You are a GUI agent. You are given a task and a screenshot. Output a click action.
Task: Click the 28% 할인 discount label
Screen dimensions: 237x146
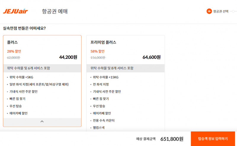coord(14,51)
